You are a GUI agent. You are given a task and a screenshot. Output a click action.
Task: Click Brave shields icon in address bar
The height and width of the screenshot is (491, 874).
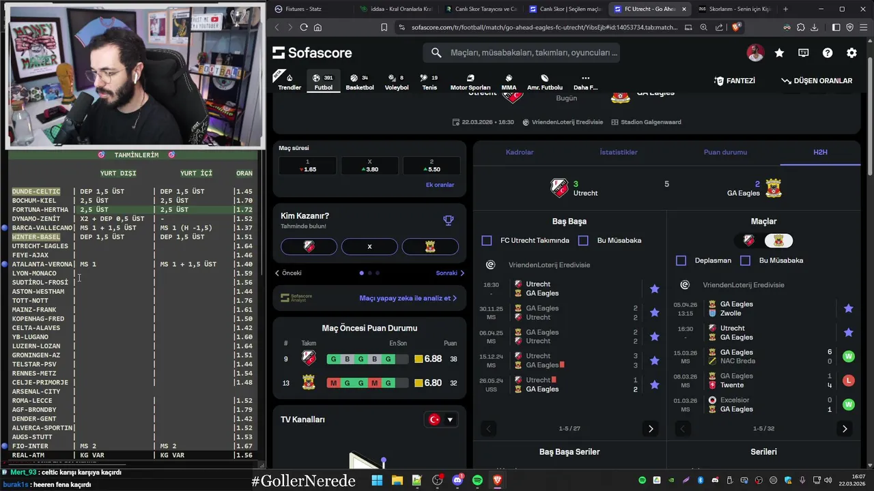735,27
